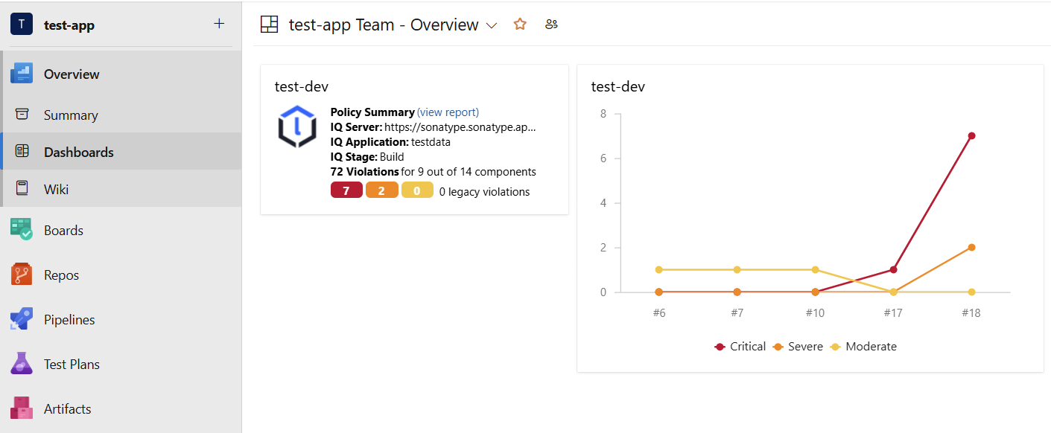Collapse the Overview section in sidebar
This screenshot has width=1051, height=433.
(71, 74)
